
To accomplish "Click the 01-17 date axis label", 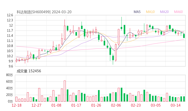I will tap(76, 105).
